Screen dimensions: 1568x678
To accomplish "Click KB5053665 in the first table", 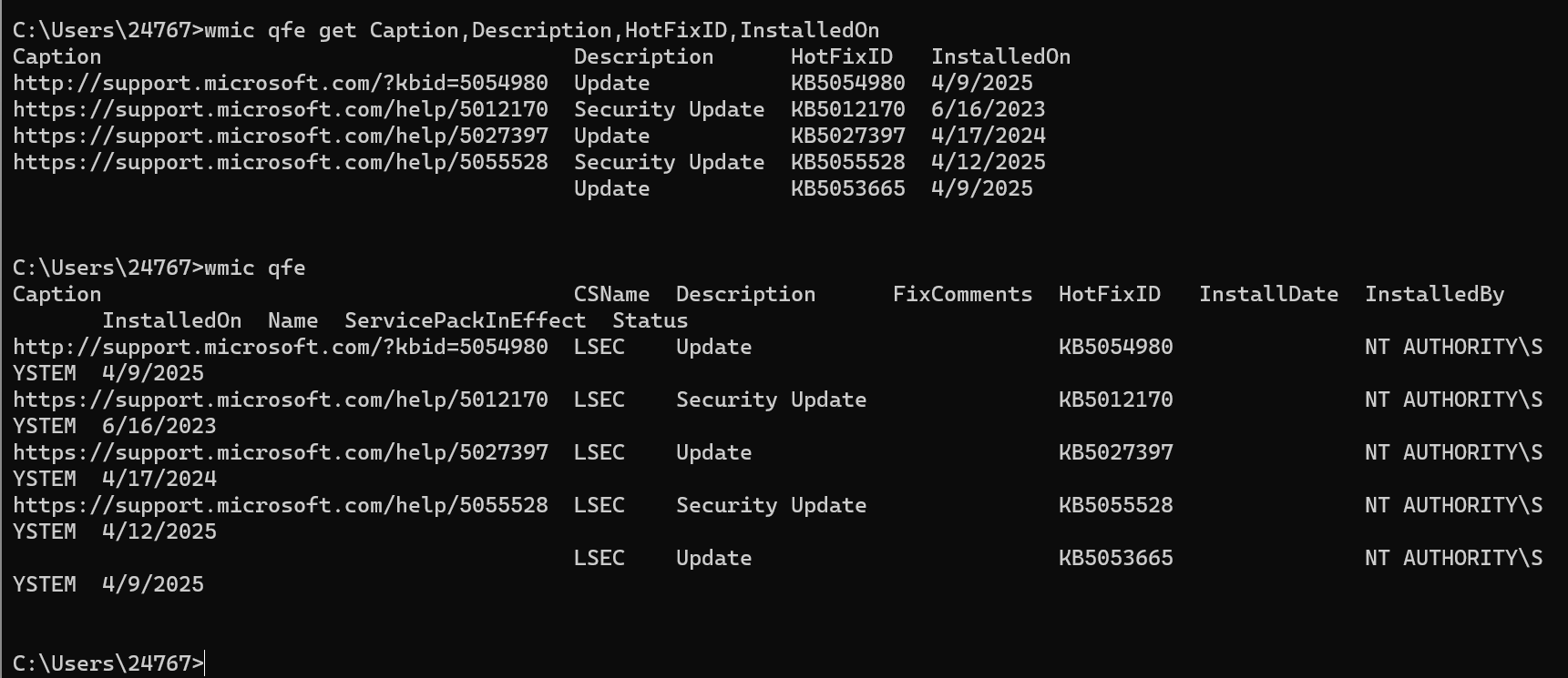I will (847, 188).
